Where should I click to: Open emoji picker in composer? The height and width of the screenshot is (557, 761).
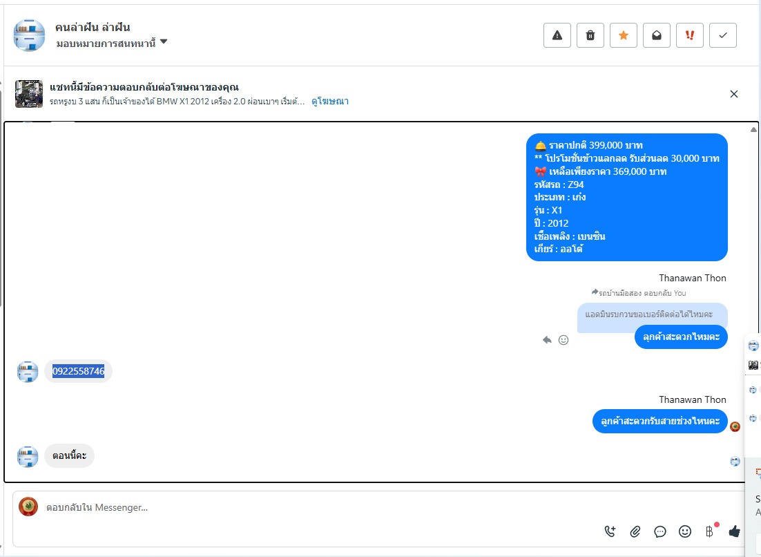pyautogui.click(x=685, y=531)
